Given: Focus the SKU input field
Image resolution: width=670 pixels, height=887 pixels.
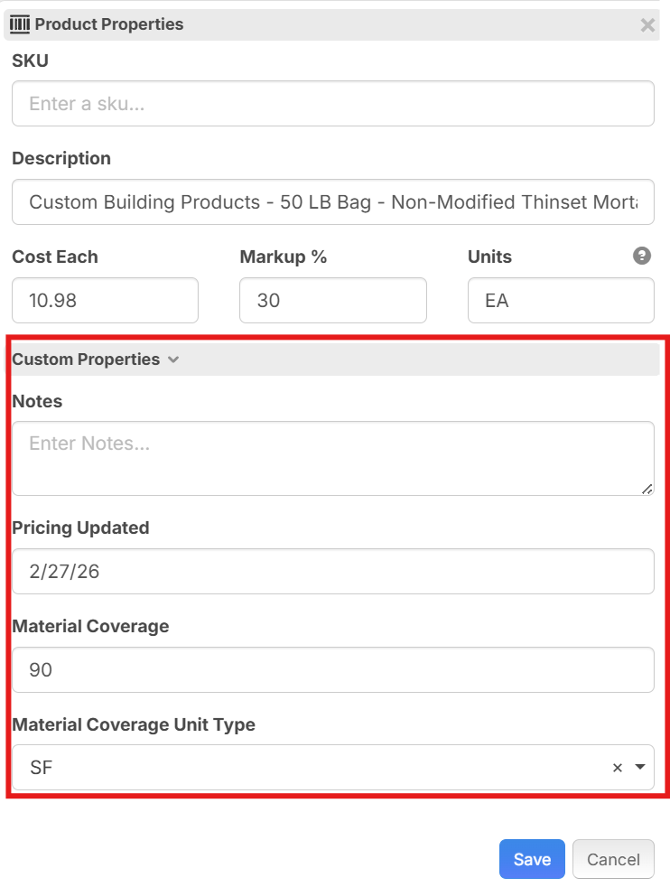Looking at the screenshot, I should 332,104.
